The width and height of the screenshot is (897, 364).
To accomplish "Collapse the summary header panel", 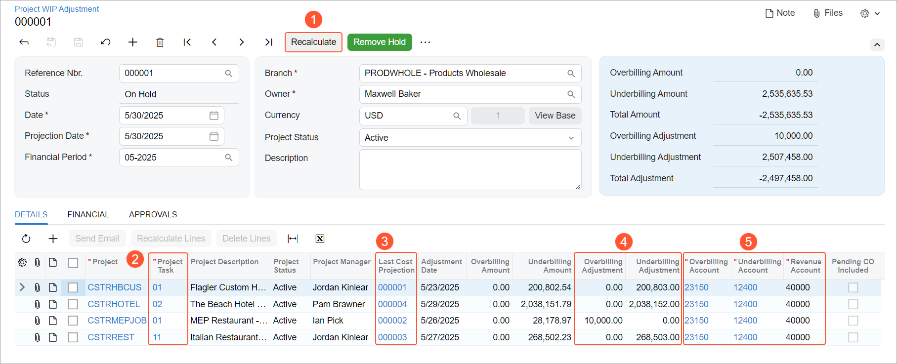I will click(x=877, y=45).
